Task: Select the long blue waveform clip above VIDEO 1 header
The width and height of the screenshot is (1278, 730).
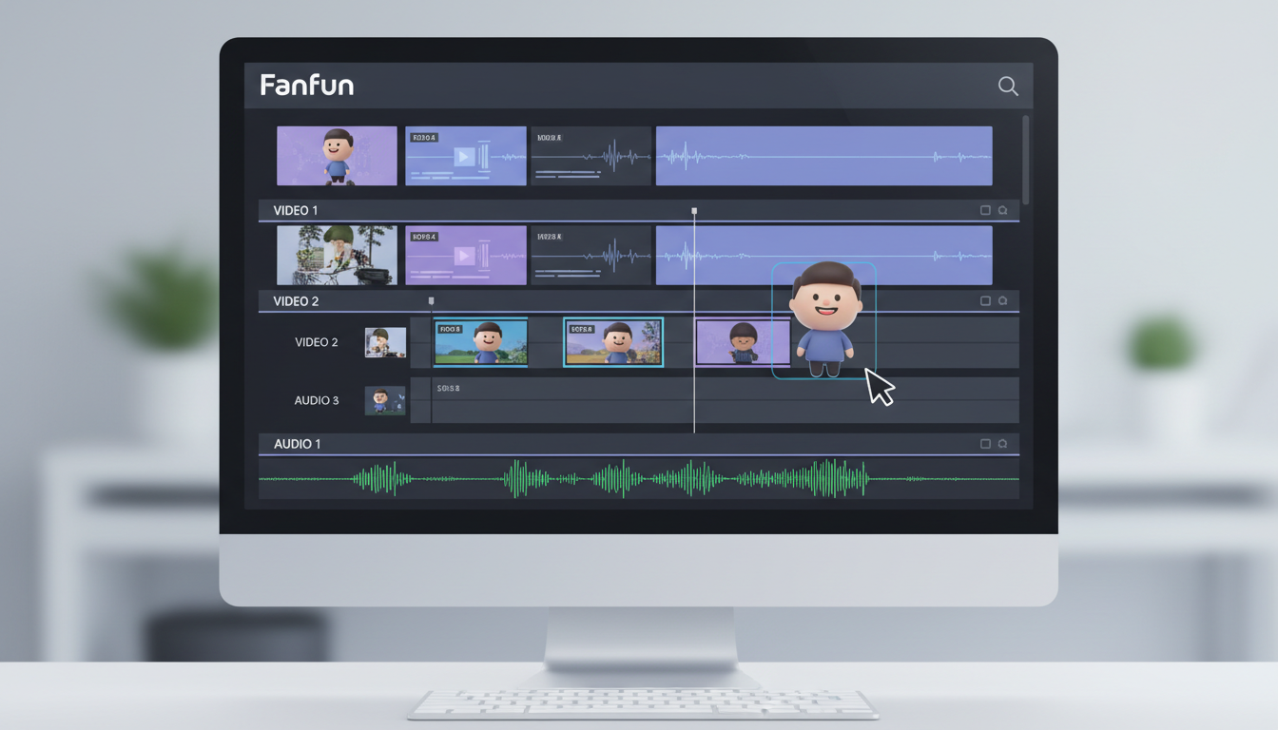Action: [824, 156]
